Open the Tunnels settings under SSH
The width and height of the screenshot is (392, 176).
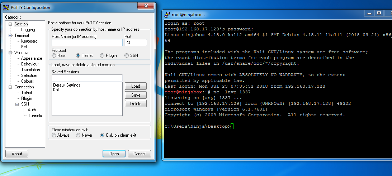[x=35, y=116]
